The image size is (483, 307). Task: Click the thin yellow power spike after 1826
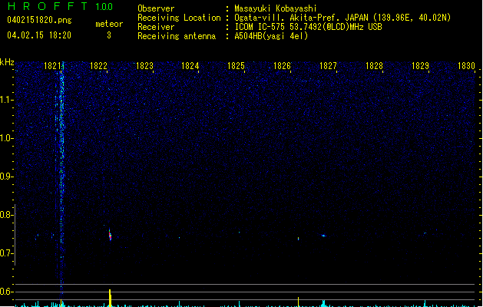coord(298,302)
